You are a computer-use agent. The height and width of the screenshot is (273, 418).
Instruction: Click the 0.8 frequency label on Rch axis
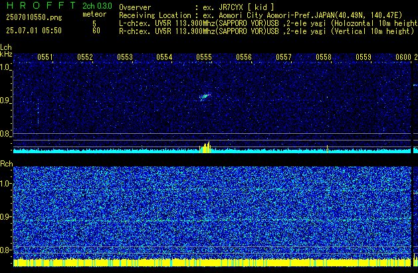tap(5, 250)
